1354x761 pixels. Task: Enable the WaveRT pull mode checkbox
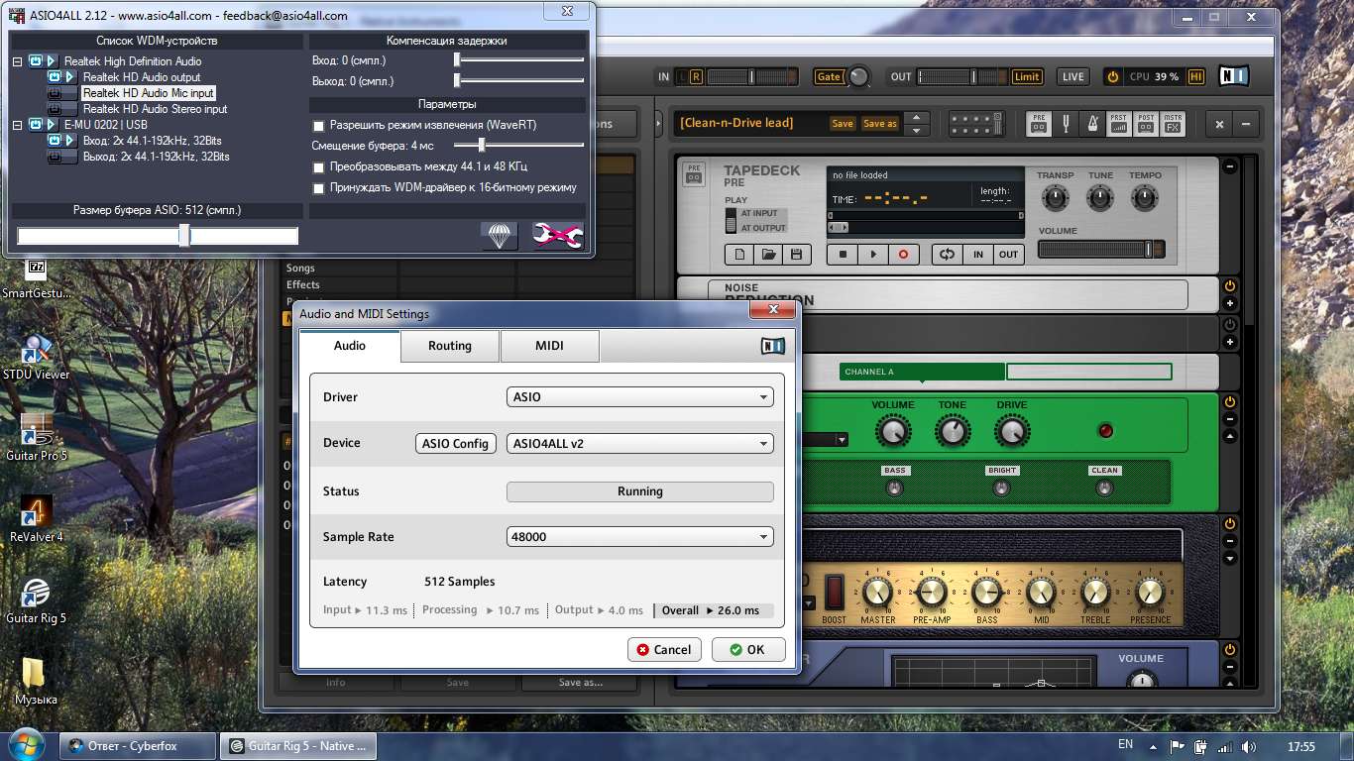[318, 126]
